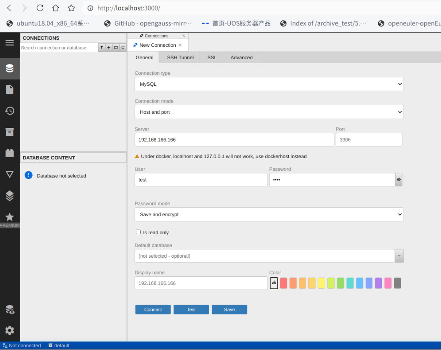The height and width of the screenshot is (350, 441).
Task: Toggle password visibility with eye icon
Action: point(399,180)
